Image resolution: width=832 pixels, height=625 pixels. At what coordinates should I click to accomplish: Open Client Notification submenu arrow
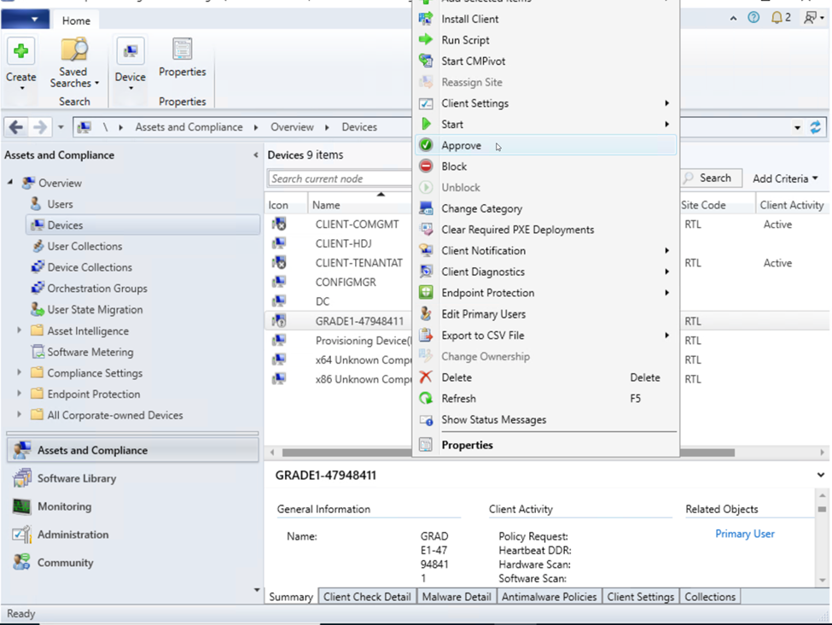coord(667,251)
